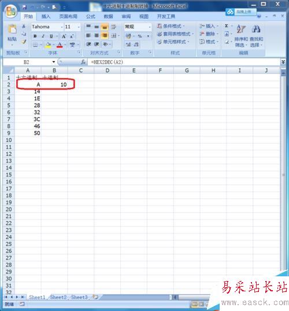Screen dimensions: 289x311
Task: Open the font color dropdown arrow
Action: point(65,45)
